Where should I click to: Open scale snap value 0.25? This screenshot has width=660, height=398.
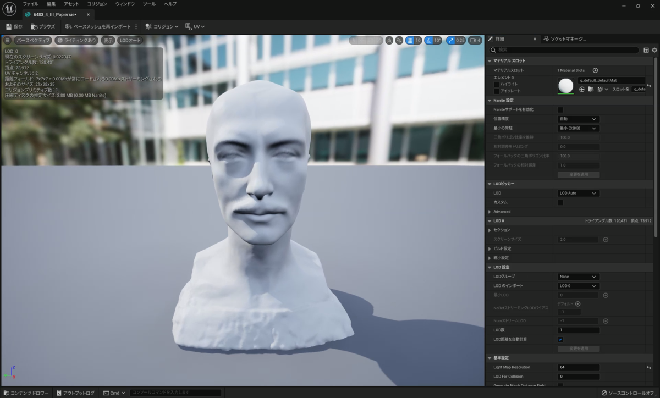click(460, 40)
